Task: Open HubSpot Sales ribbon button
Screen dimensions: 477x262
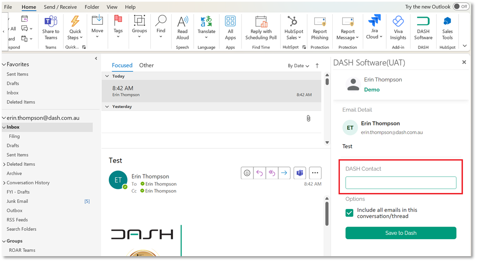Action: (294, 28)
